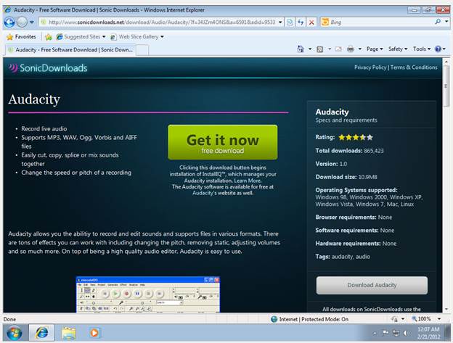The image size is (453, 343).
Task: Expand the zoom level 100% dropdown
Action: point(438,319)
